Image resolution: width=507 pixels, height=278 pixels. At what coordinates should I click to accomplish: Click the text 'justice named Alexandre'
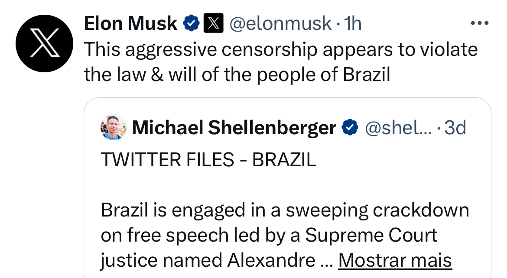(208, 261)
